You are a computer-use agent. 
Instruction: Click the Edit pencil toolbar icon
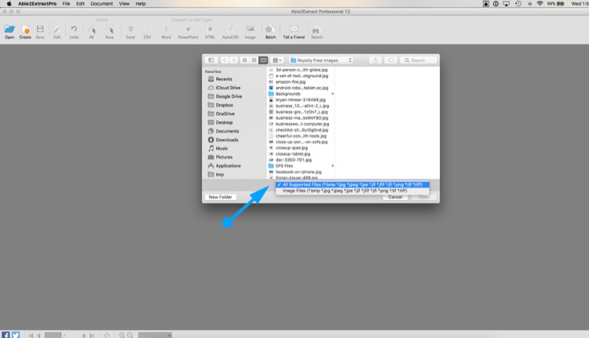click(x=57, y=29)
